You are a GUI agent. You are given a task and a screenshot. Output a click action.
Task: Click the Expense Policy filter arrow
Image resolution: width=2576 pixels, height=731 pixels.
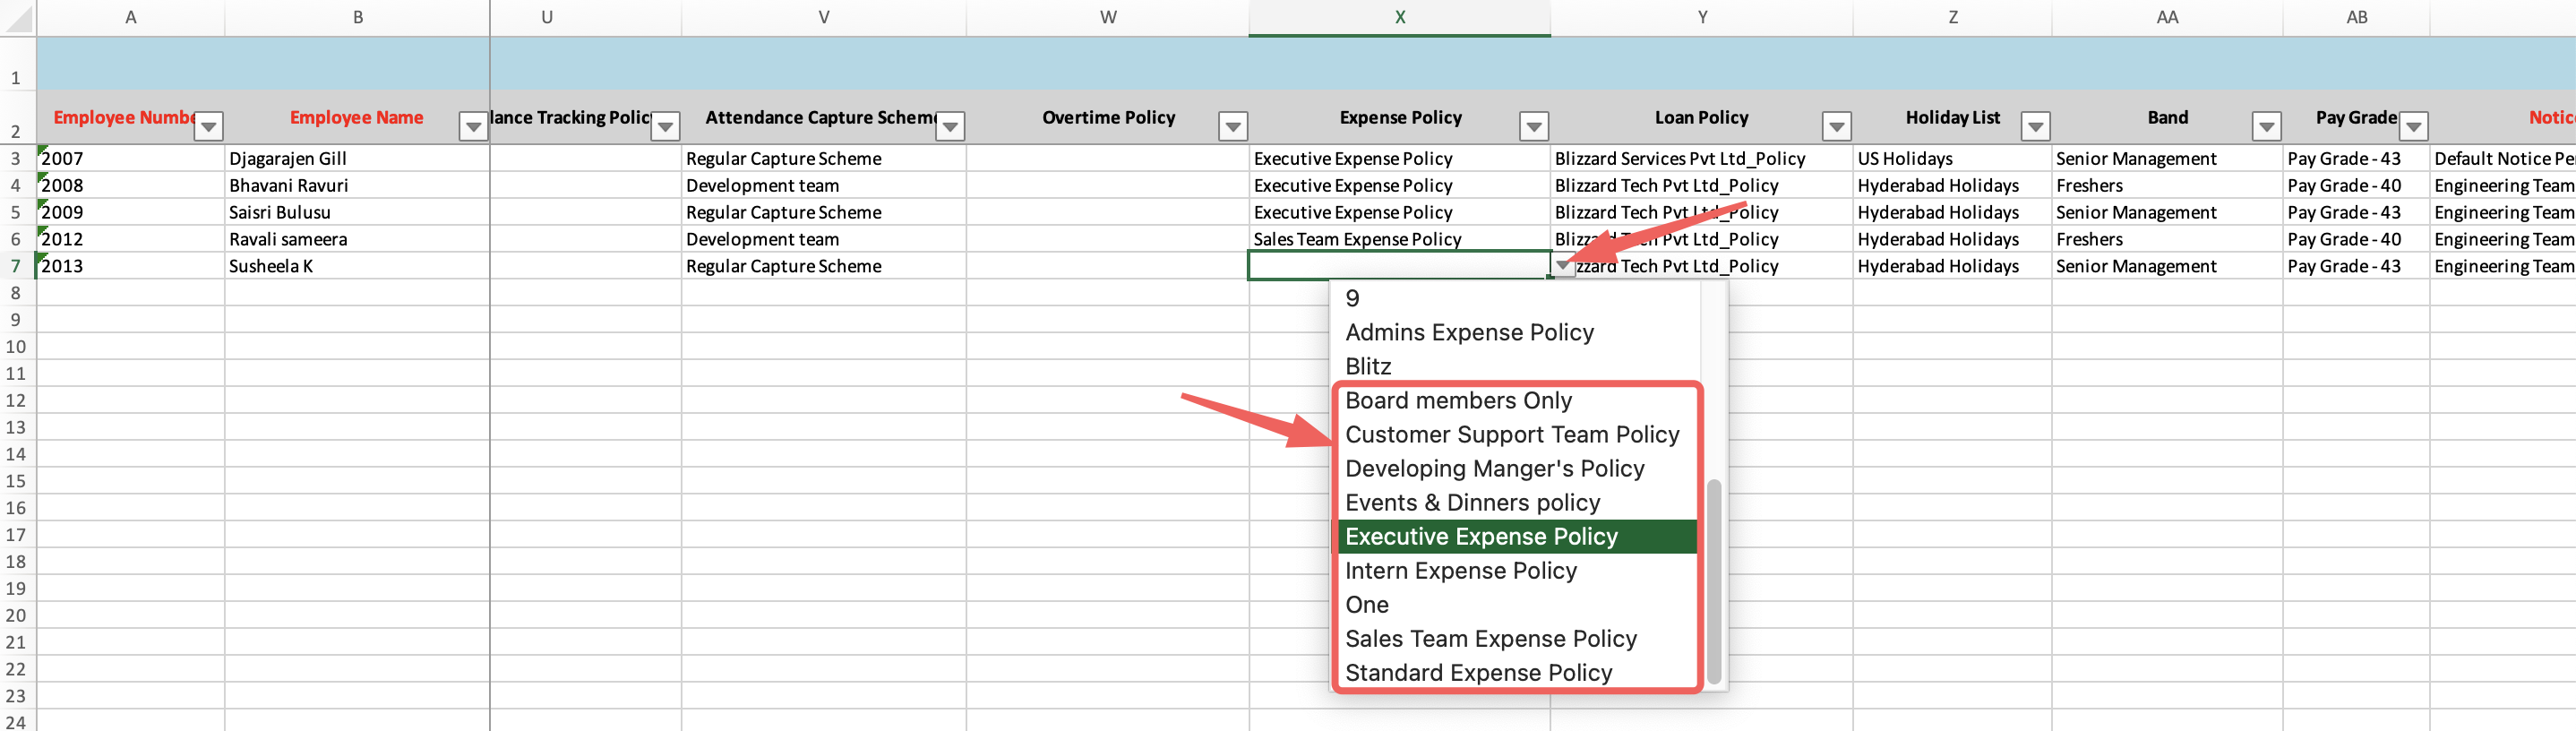coord(1533,126)
